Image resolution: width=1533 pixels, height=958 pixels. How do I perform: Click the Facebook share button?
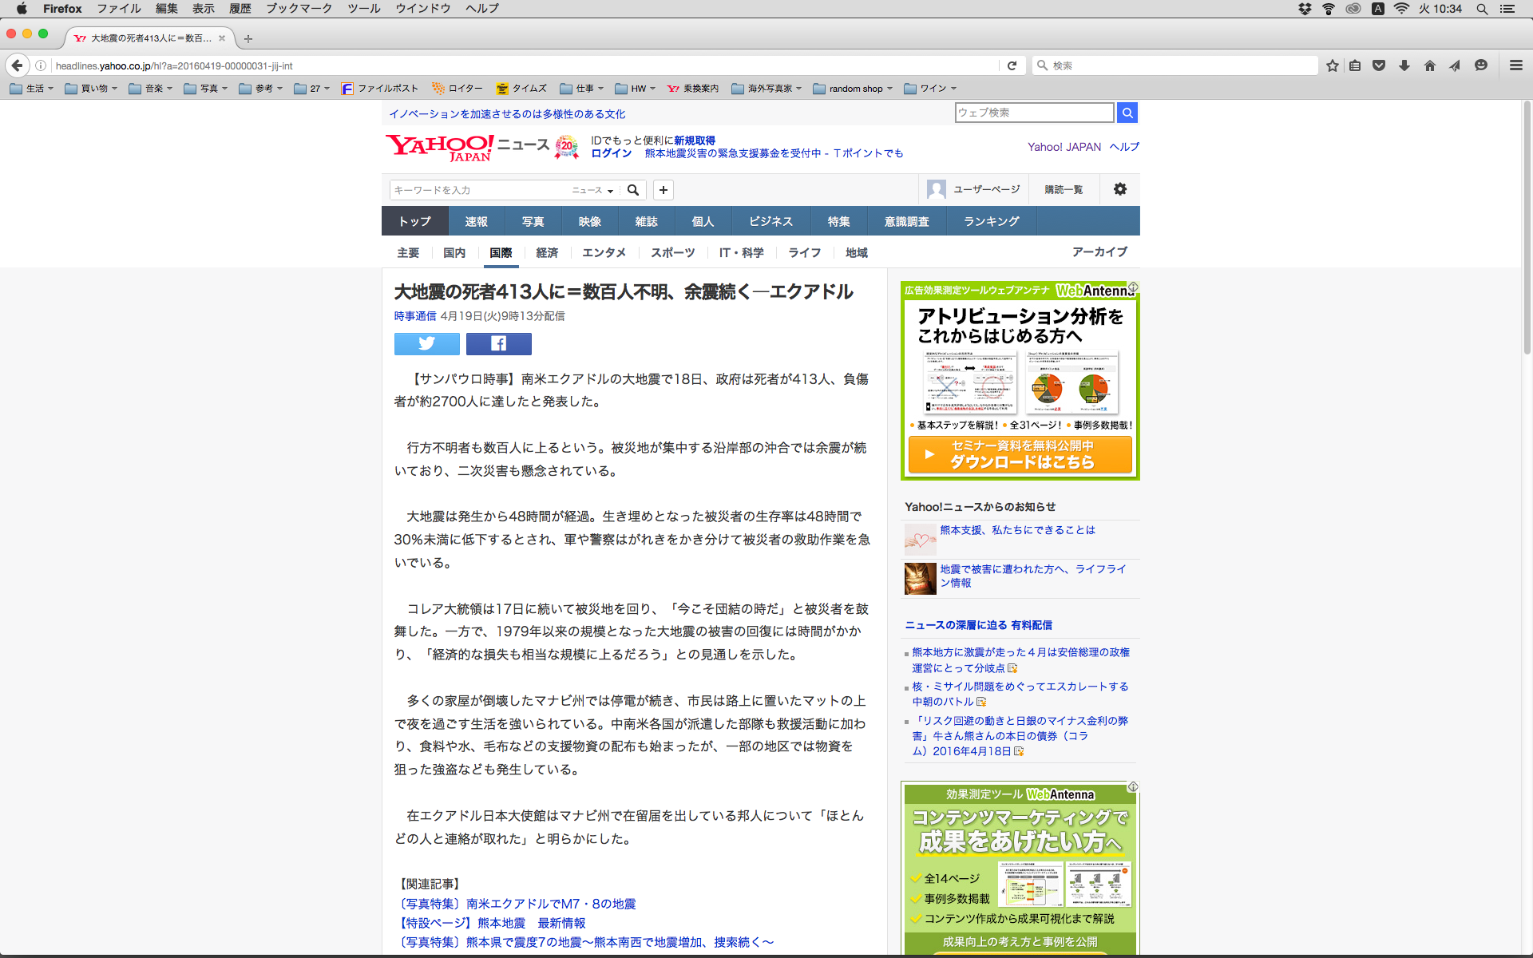point(498,343)
